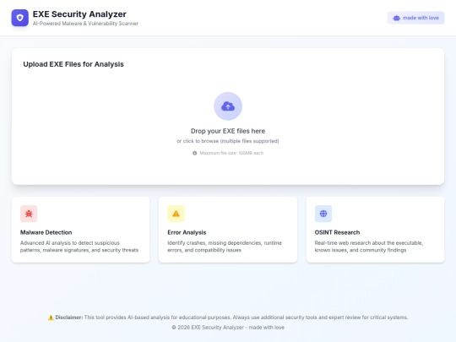Screen dimensions: 456x342
Task: Select the EXE Security Analyzer title
Action: point(79,14)
